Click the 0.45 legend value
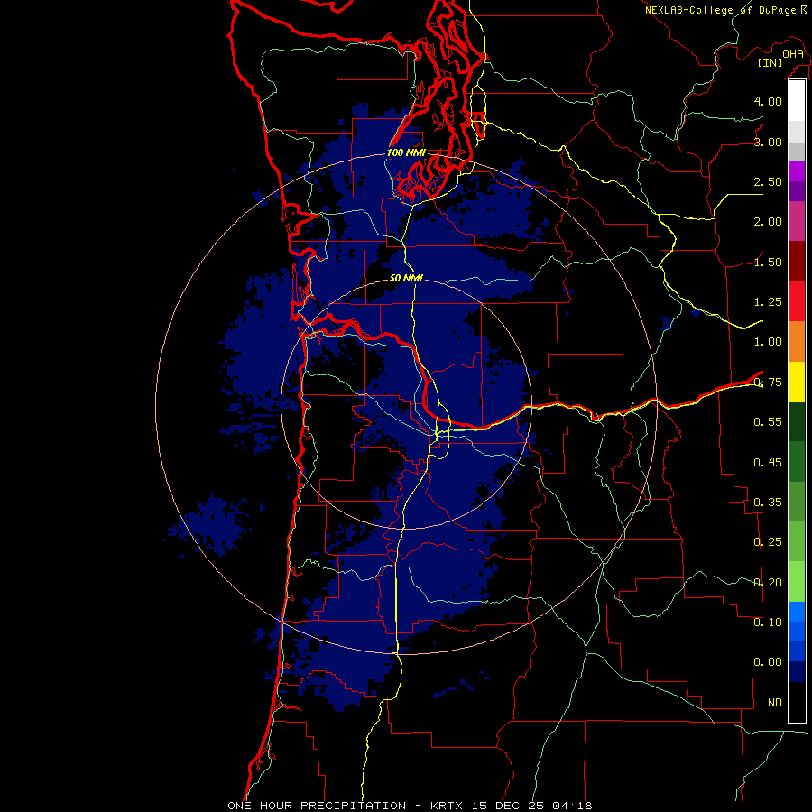The height and width of the screenshot is (812, 812). coord(768,462)
